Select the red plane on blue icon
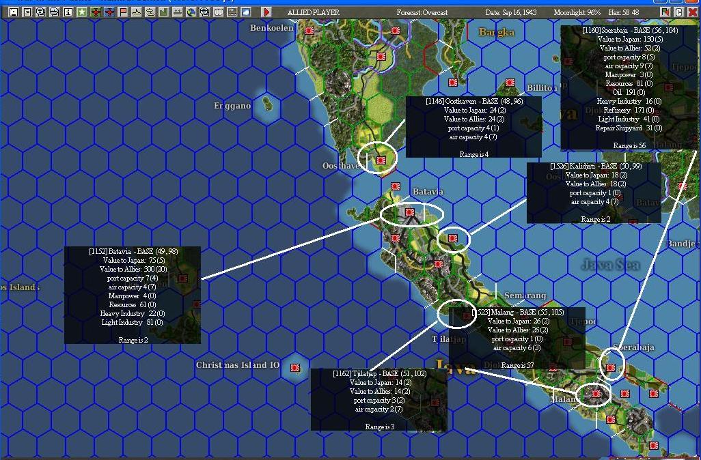 click(x=109, y=12)
